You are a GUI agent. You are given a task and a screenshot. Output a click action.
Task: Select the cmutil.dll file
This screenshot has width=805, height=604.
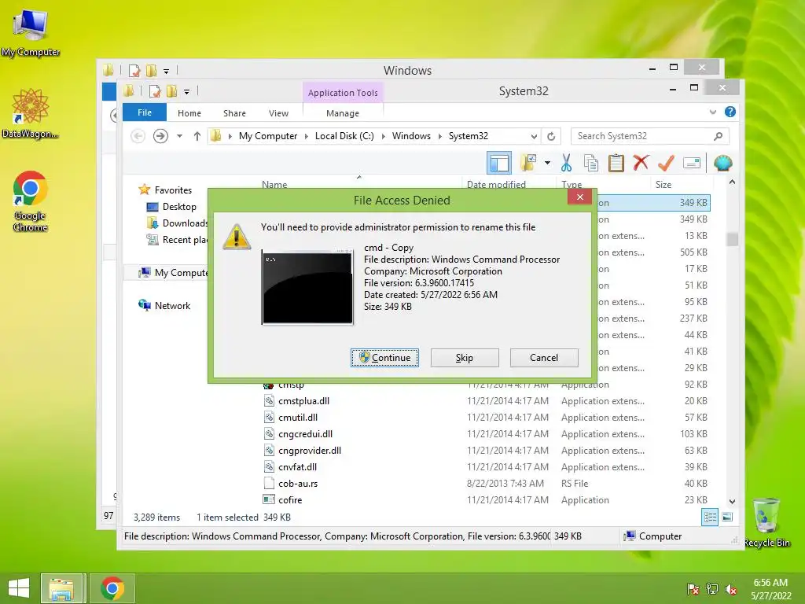coord(298,418)
